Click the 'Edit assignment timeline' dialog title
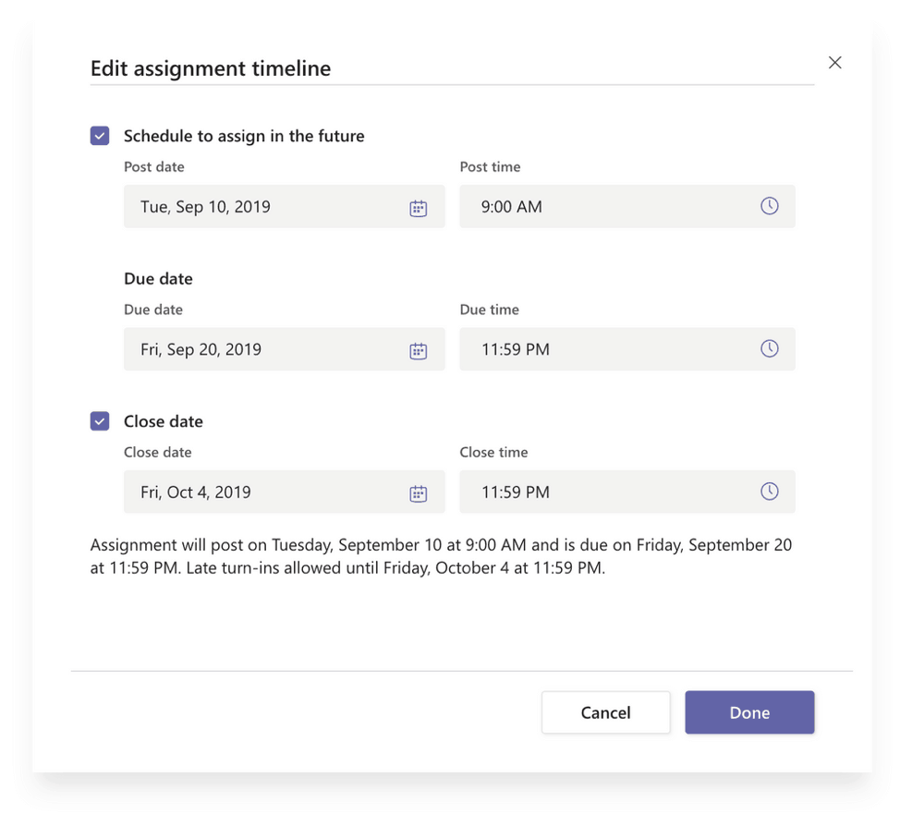The width and height of the screenshot is (900, 814). click(211, 68)
